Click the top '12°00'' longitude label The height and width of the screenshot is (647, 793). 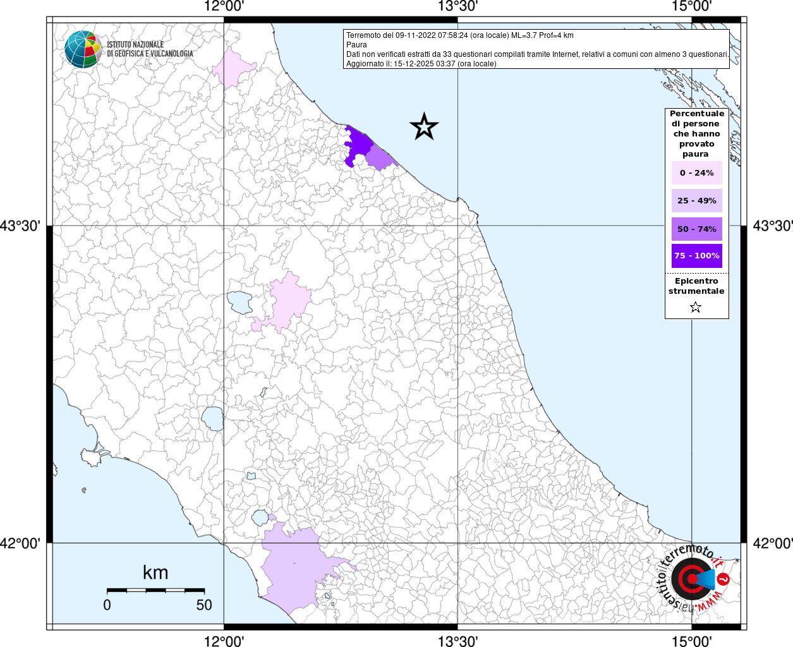click(224, 6)
